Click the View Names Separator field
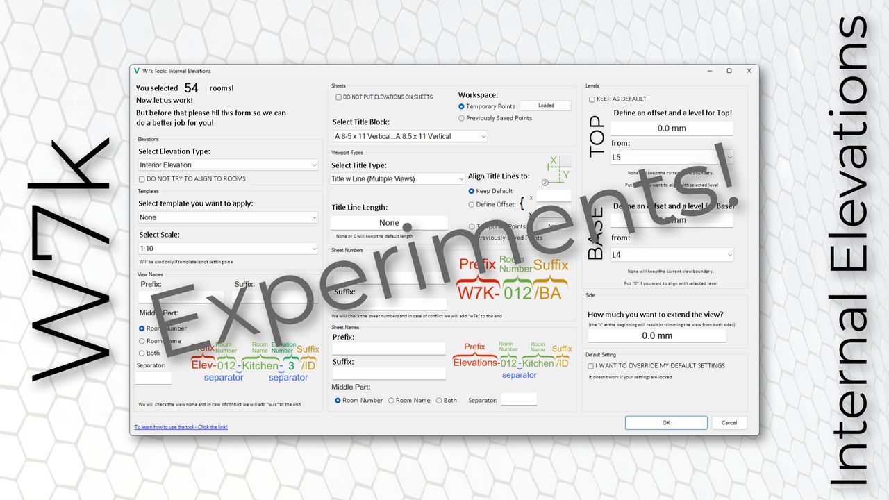Image resolution: width=889 pixels, height=500 pixels. pyautogui.click(x=153, y=378)
